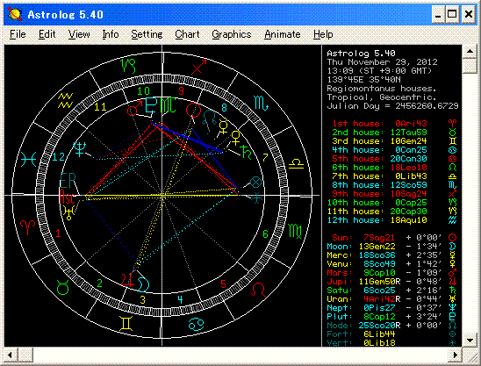Viewport: 481px width, 366px height.
Task: Click the 'Moon: 13Gem22' row
Action: coord(392,247)
